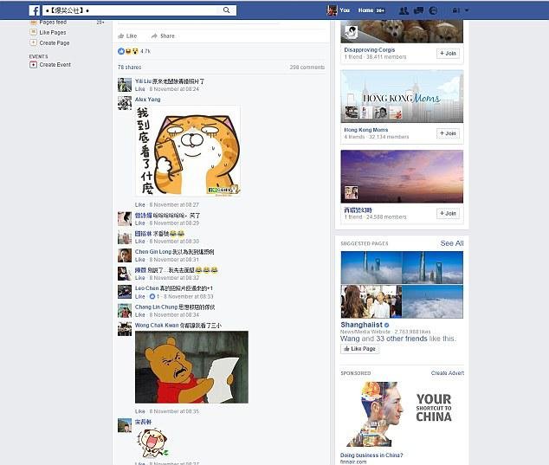Click in the Facebook search field
Viewport: 549px width, 465px height.
pyautogui.click(x=135, y=10)
